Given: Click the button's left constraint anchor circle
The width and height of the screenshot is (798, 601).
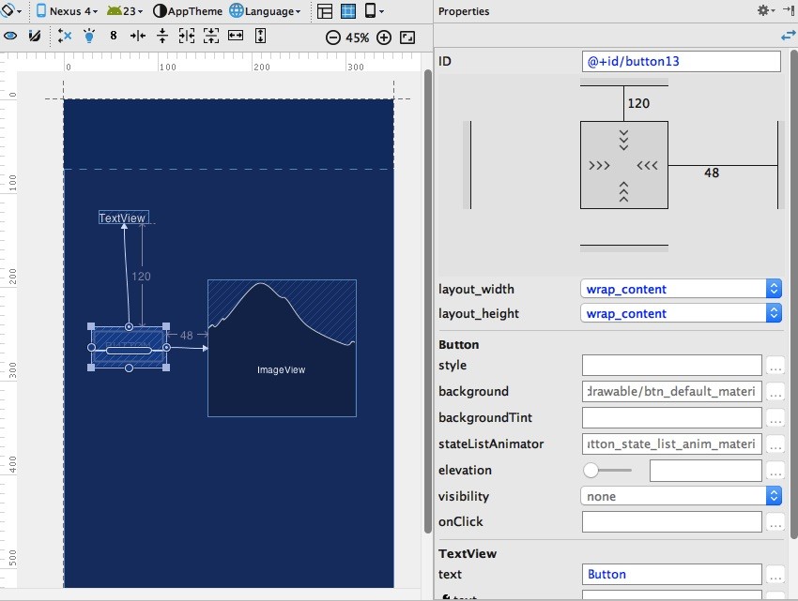Looking at the screenshot, I should [92, 347].
